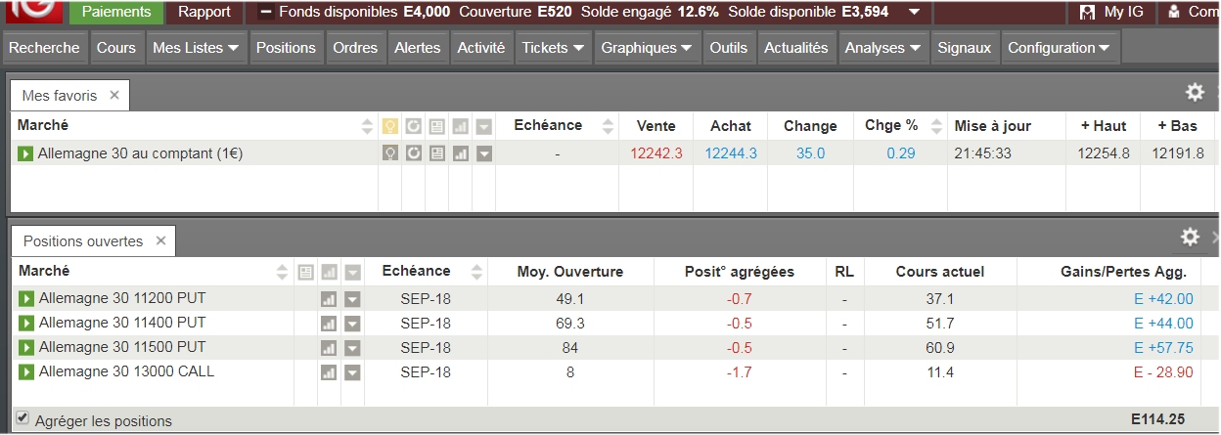
Task: Uncheck the Agréger les positions checkbox
Action: [x=23, y=418]
